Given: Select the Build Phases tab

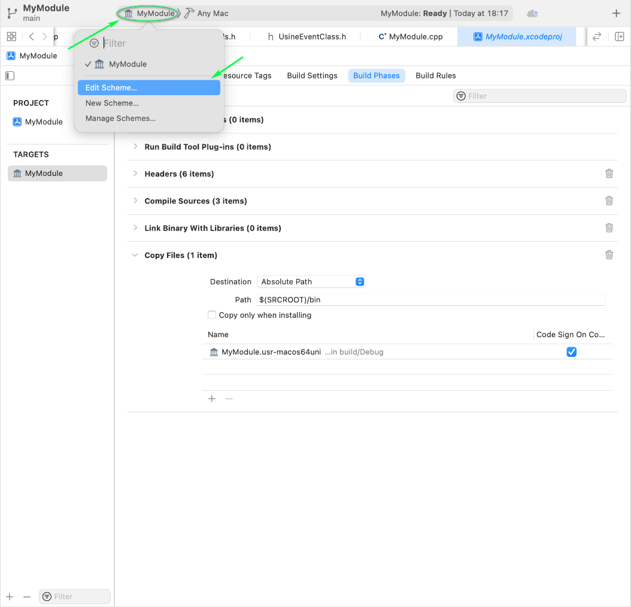Looking at the screenshot, I should pos(377,75).
